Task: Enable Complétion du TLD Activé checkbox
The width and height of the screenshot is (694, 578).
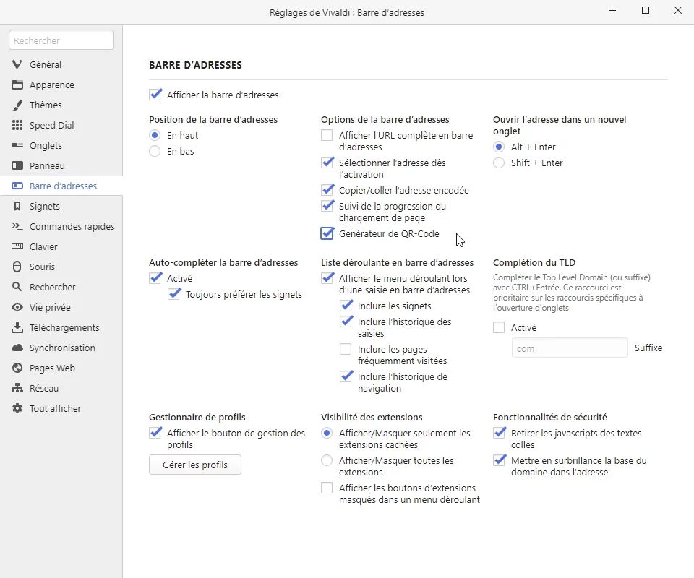Action: coord(499,328)
